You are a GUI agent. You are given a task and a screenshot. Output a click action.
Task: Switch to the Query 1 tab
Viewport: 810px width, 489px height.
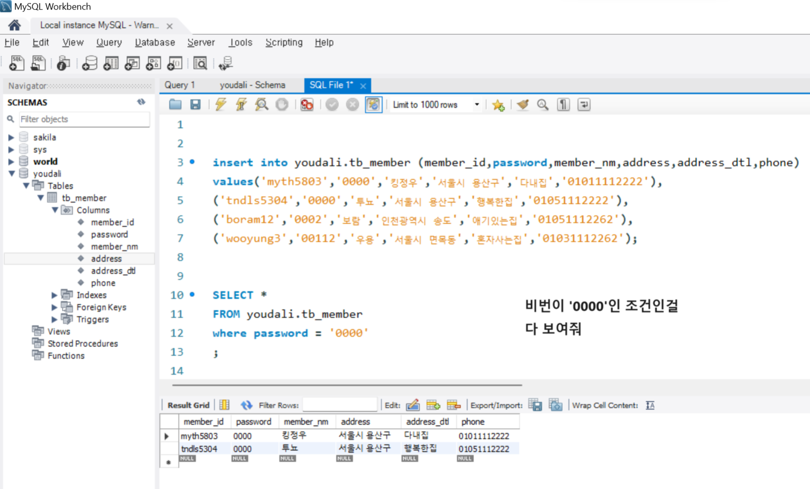[179, 85]
